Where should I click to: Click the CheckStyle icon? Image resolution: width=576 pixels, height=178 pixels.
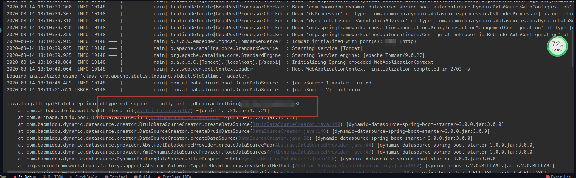(71, 177)
